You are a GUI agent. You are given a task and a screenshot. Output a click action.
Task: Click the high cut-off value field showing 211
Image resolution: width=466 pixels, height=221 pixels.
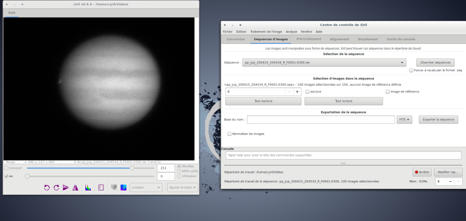coord(166,168)
